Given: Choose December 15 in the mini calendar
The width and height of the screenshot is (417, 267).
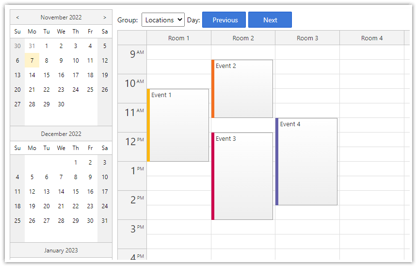Looking at the screenshot, I should click(76, 192).
